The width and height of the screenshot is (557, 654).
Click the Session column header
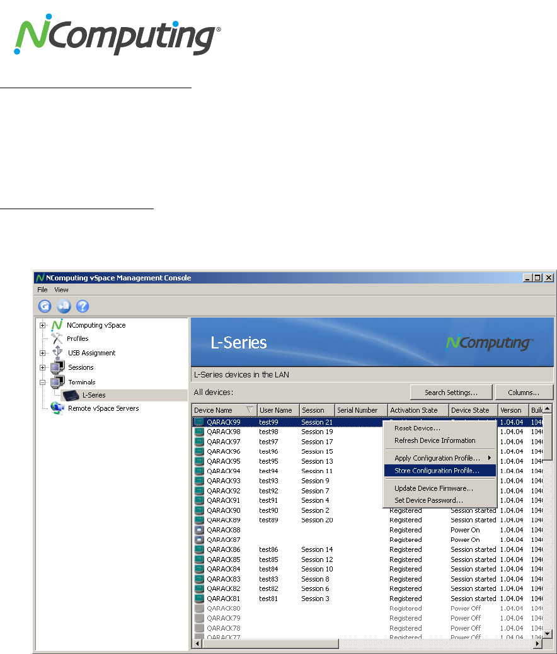point(318,410)
